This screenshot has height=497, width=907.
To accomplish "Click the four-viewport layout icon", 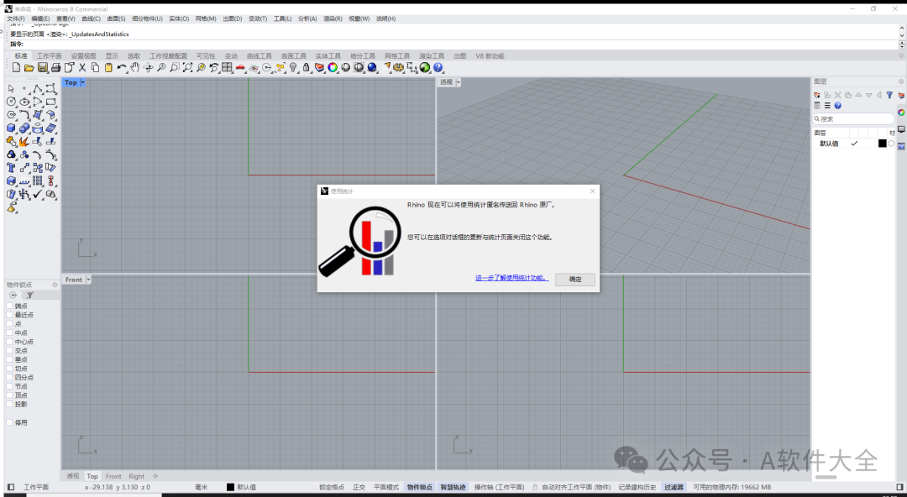I will (227, 68).
